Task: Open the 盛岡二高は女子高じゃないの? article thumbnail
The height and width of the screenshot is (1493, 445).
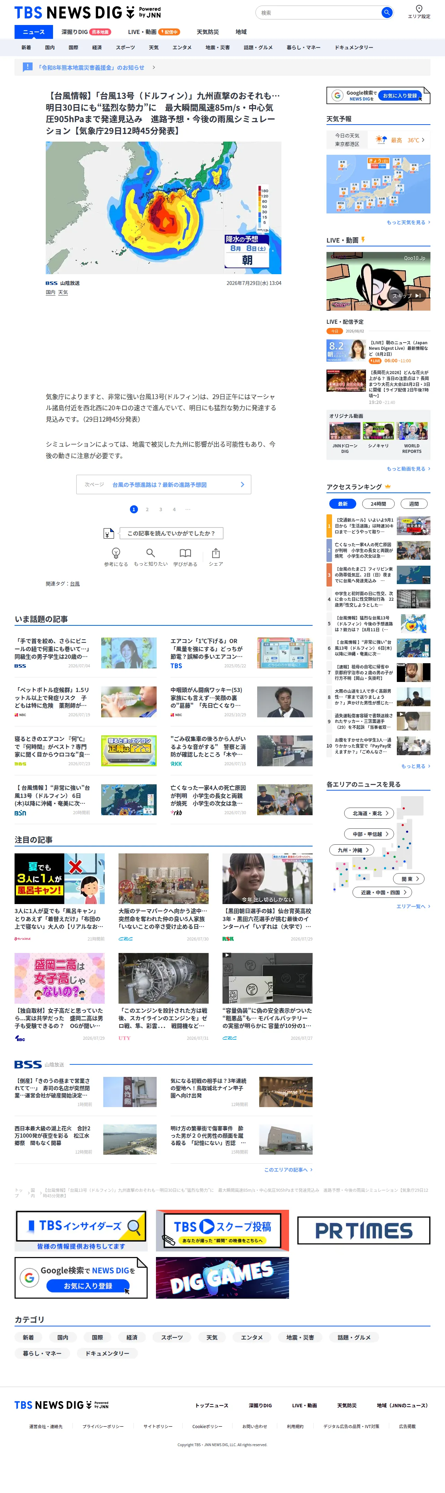Action: coord(60,978)
